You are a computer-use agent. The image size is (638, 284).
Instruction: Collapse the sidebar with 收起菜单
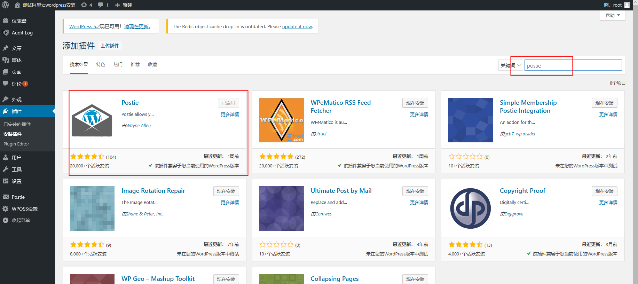pyautogui.click(x=21, y=220)
